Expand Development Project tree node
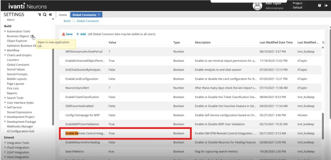Screen dimensions: 331x160 coord(5,117)
